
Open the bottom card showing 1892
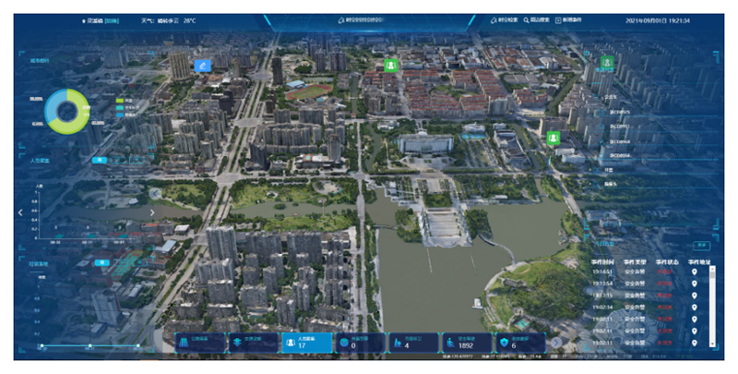pyautogui.click(x=467, y=343)
